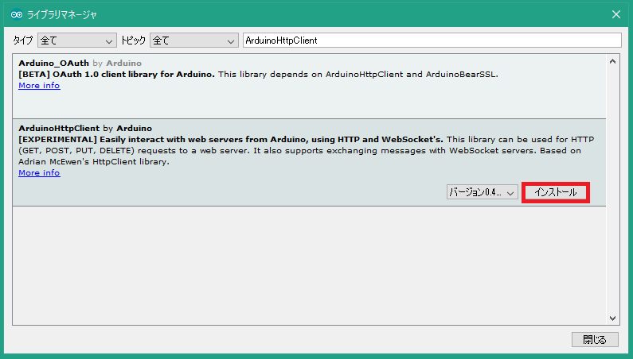This screenshot has height=359, width=633.
Task: Click the [BETA] OAuth 1.0 client description
Action: tap(258, 75)
